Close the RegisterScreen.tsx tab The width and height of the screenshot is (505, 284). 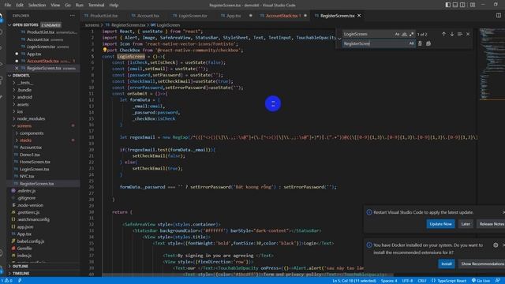pos(359,16)
